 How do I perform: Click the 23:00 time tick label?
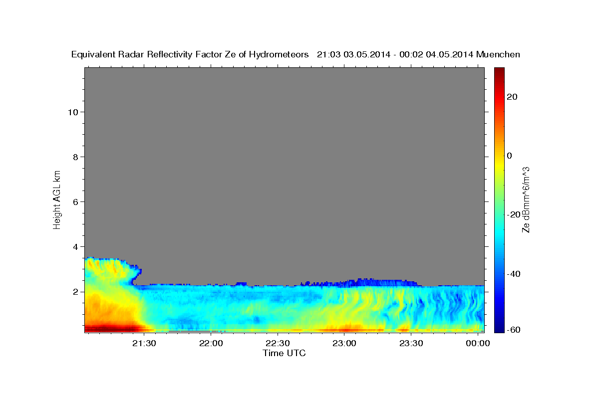pos(344,343)
